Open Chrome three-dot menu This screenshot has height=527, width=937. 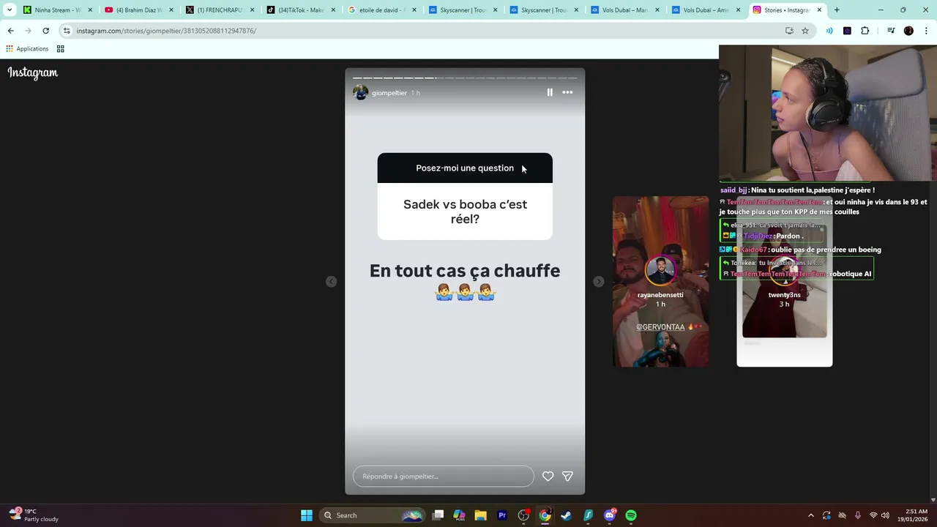pos(926,31)
